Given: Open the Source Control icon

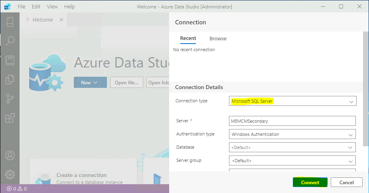Looking at the screenshot, I should tap(10, 99).
